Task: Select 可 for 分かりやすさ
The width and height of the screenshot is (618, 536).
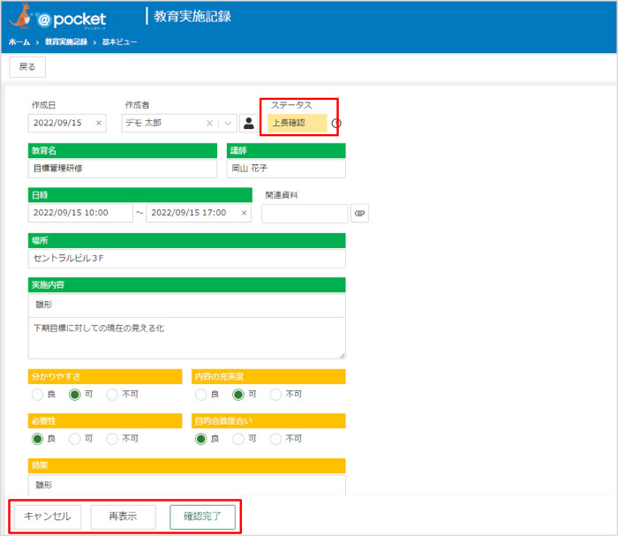Action: point(74,395)
